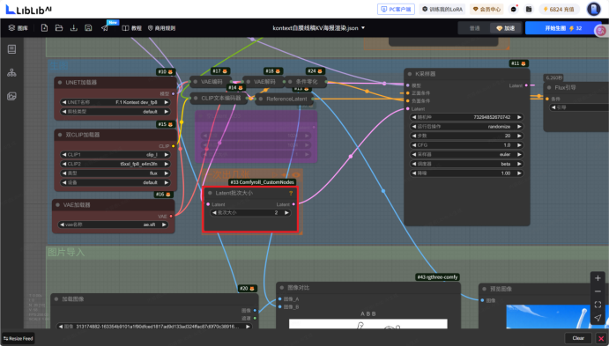Screen dimensions: 609x346
Task: Create a new workflow file
Action: [44, 28]
